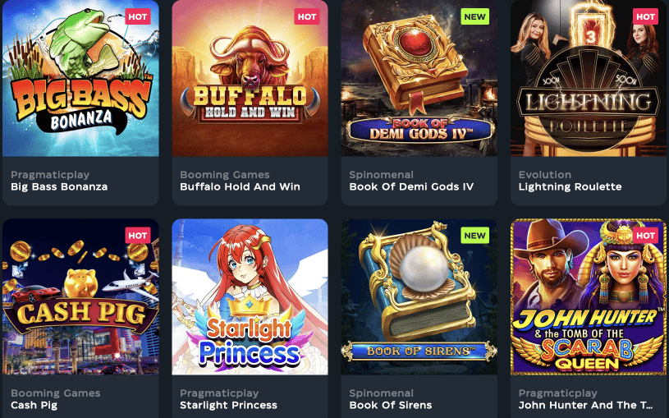
Task: Open the Big Bass Bonanza game thumbnail
Action: click(80, 78)
